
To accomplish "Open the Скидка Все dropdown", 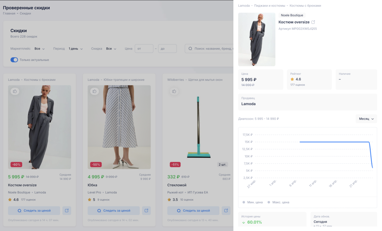I will [111, 49].
